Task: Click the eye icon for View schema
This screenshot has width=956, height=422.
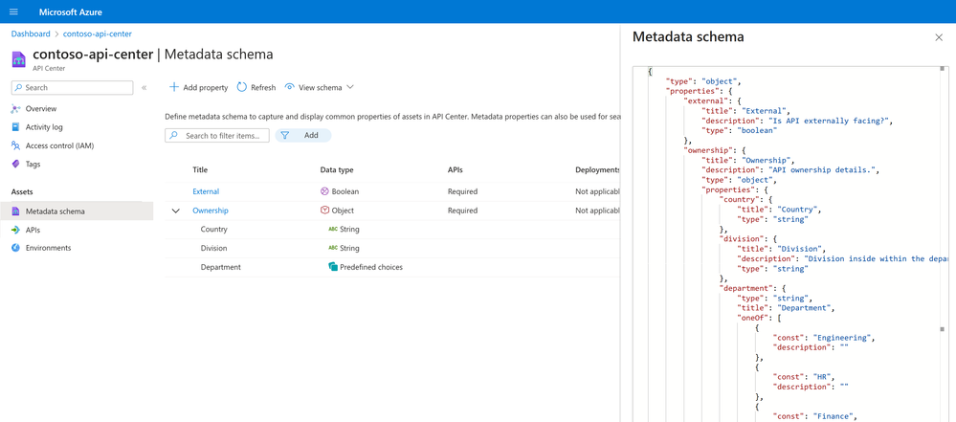Action: (x=290, y=87)
